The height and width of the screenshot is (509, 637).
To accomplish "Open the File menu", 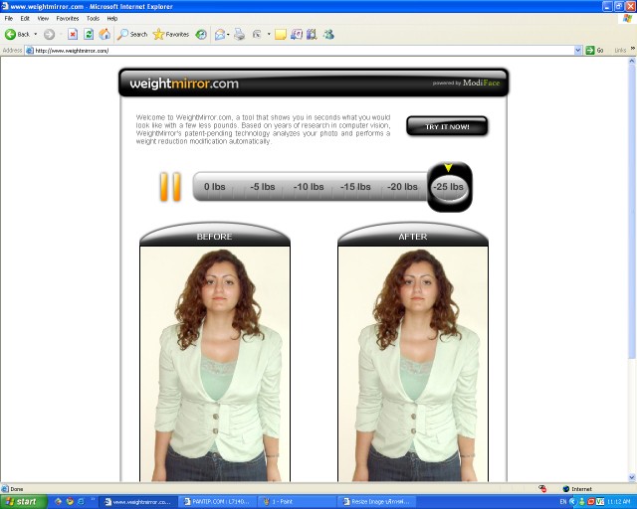I will coord(9,18).
